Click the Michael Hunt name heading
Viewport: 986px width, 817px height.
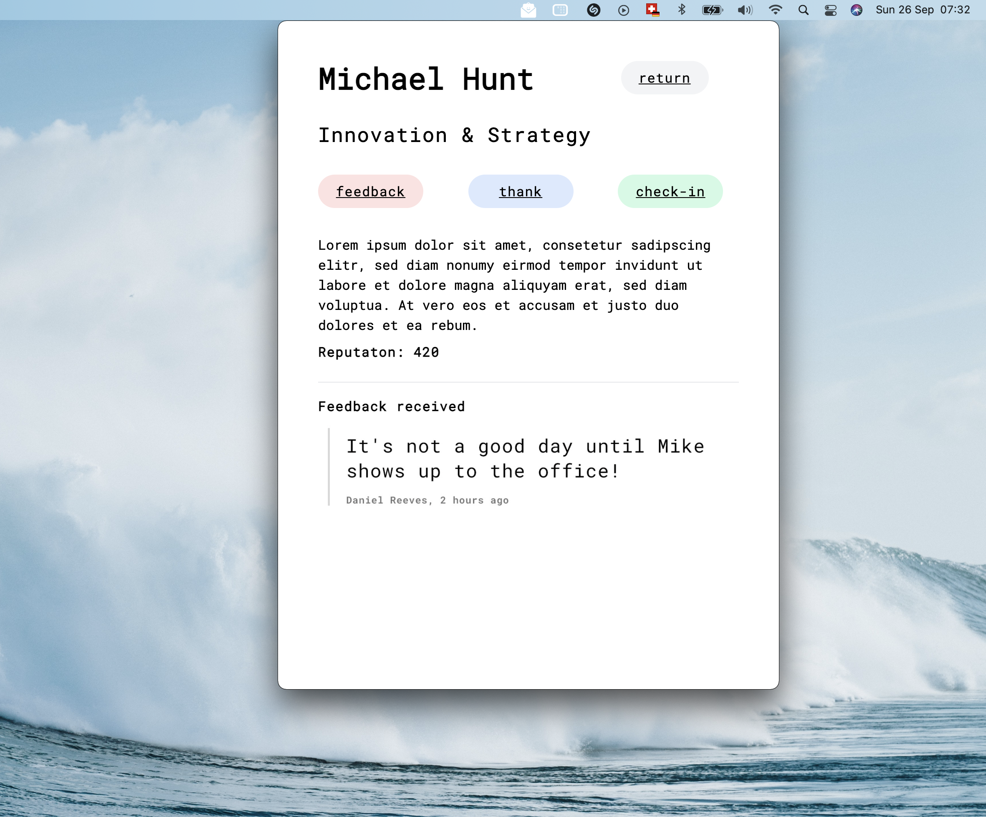pyautogui.click(x=426, y=79)
